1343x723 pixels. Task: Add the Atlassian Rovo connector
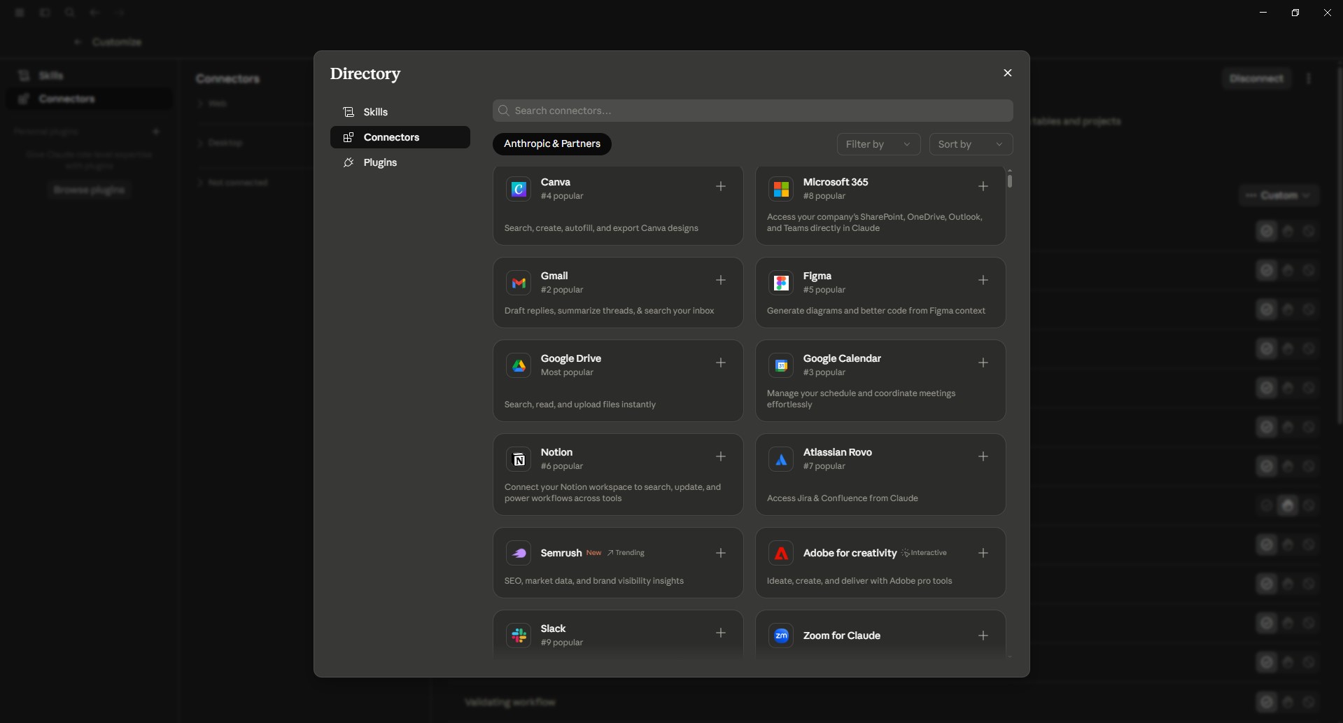(x=983, y=456)
